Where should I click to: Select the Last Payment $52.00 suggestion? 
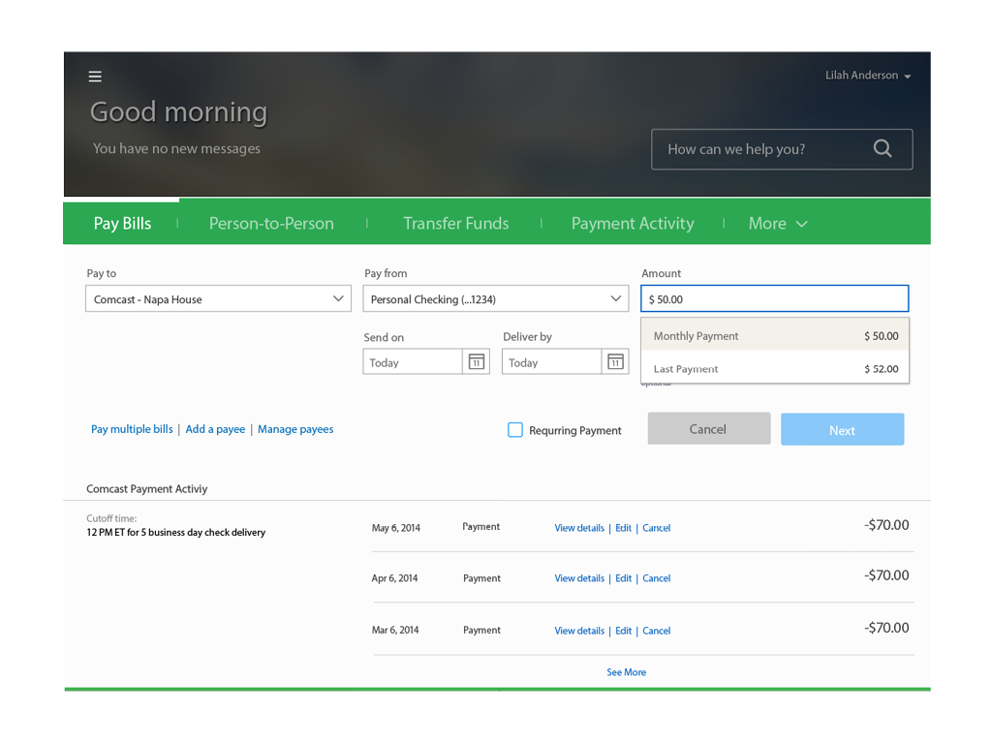tap(775, 368)
